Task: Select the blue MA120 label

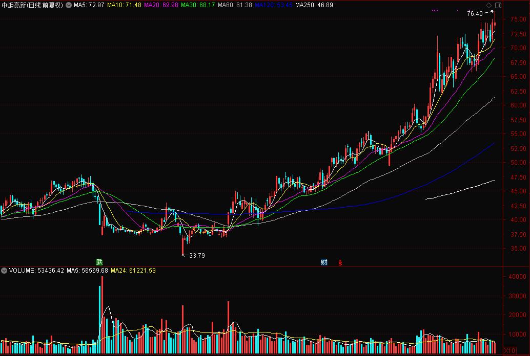Action: click(x=273, y=5)
